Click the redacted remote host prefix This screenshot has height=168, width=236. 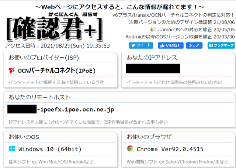pyautogui.click(x=22, y=109)
